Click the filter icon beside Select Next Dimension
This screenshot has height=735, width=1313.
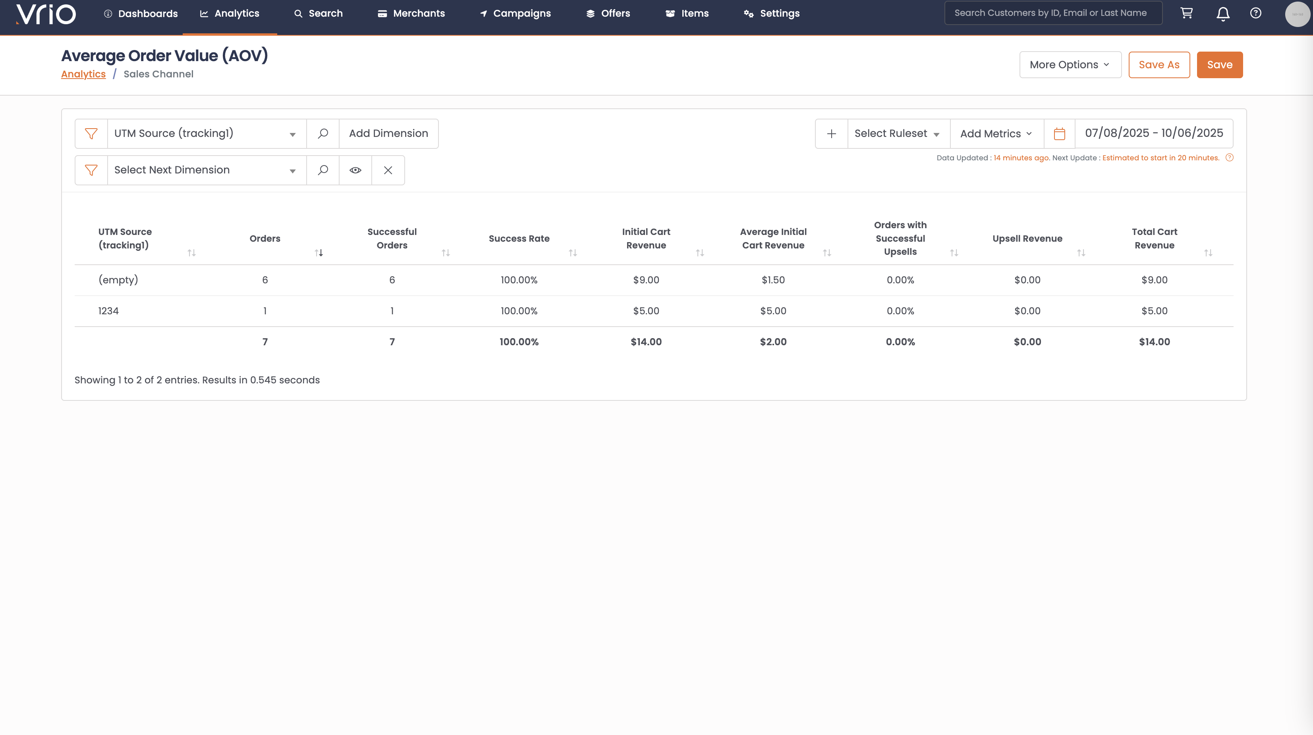(x=91, y=170)
